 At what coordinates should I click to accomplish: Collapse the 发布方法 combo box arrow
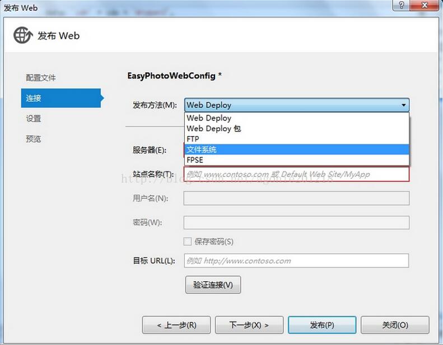(x=403, y=105)
